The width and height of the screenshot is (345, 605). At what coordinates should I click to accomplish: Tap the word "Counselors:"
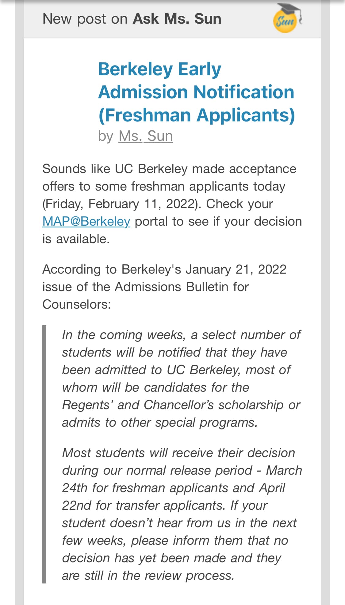pos(77,304)
